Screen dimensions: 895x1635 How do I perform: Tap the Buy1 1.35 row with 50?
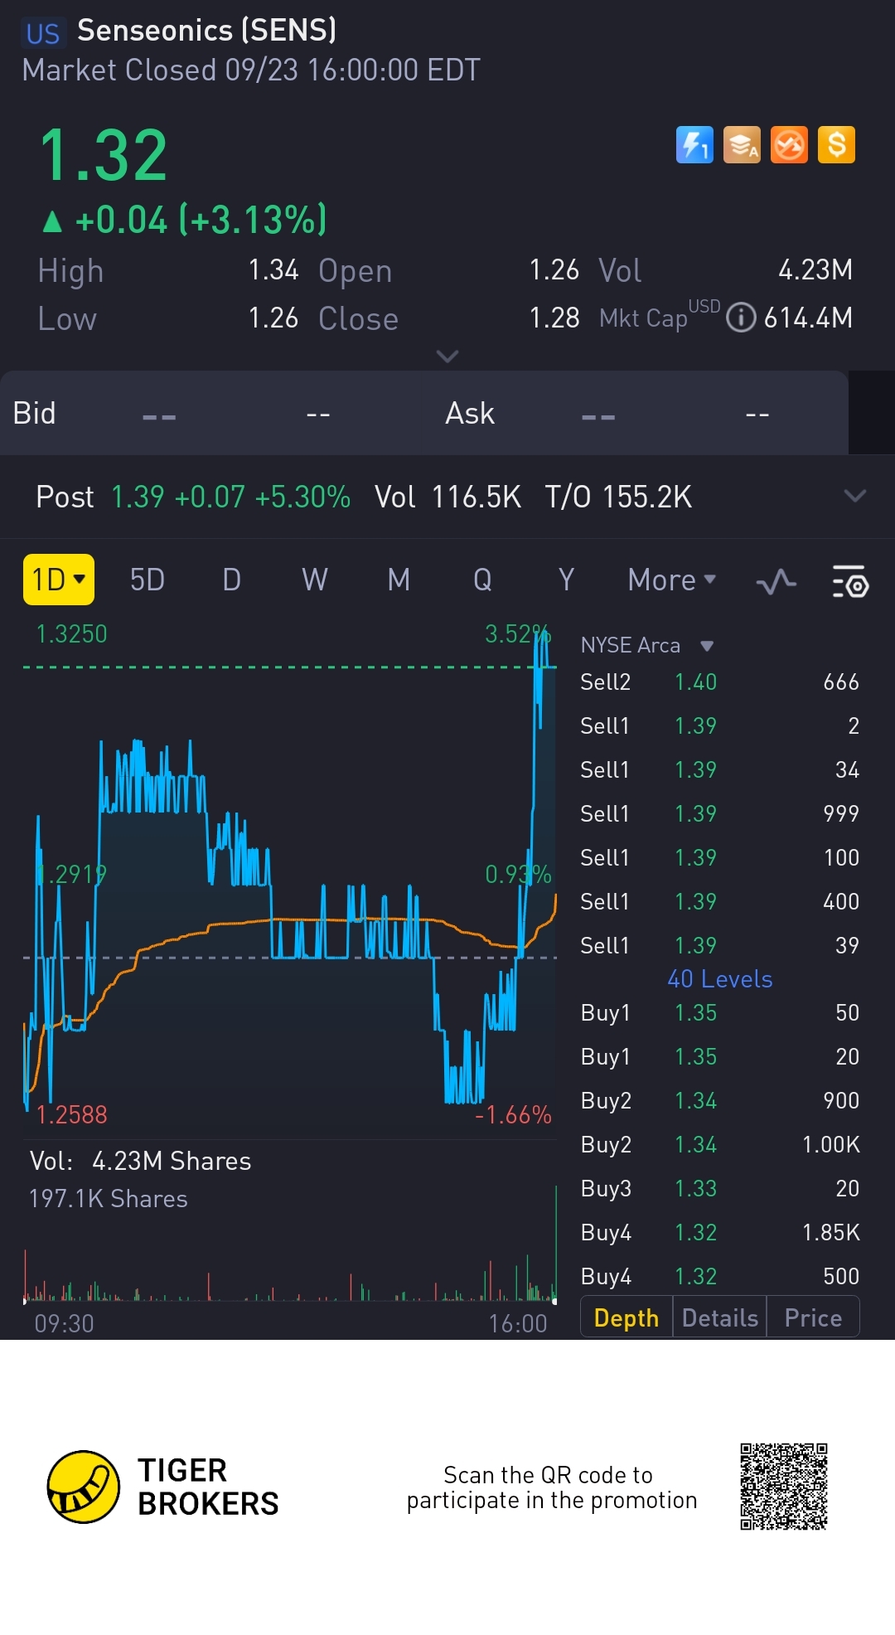coord(719,1012)
